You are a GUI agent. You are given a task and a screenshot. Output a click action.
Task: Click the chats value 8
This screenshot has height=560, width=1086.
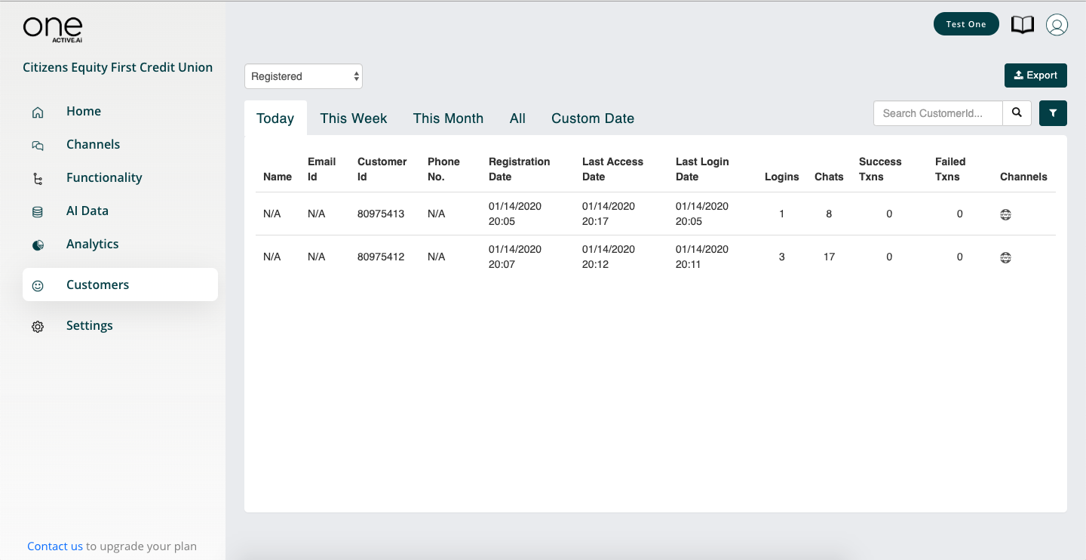click(829, 214)
